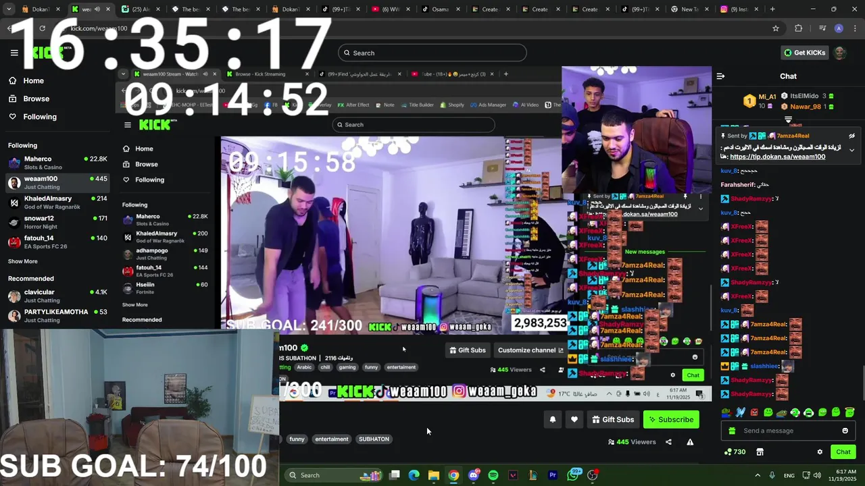
Task: Show hidden tray icons chevron
Action: tap(758, 475)
